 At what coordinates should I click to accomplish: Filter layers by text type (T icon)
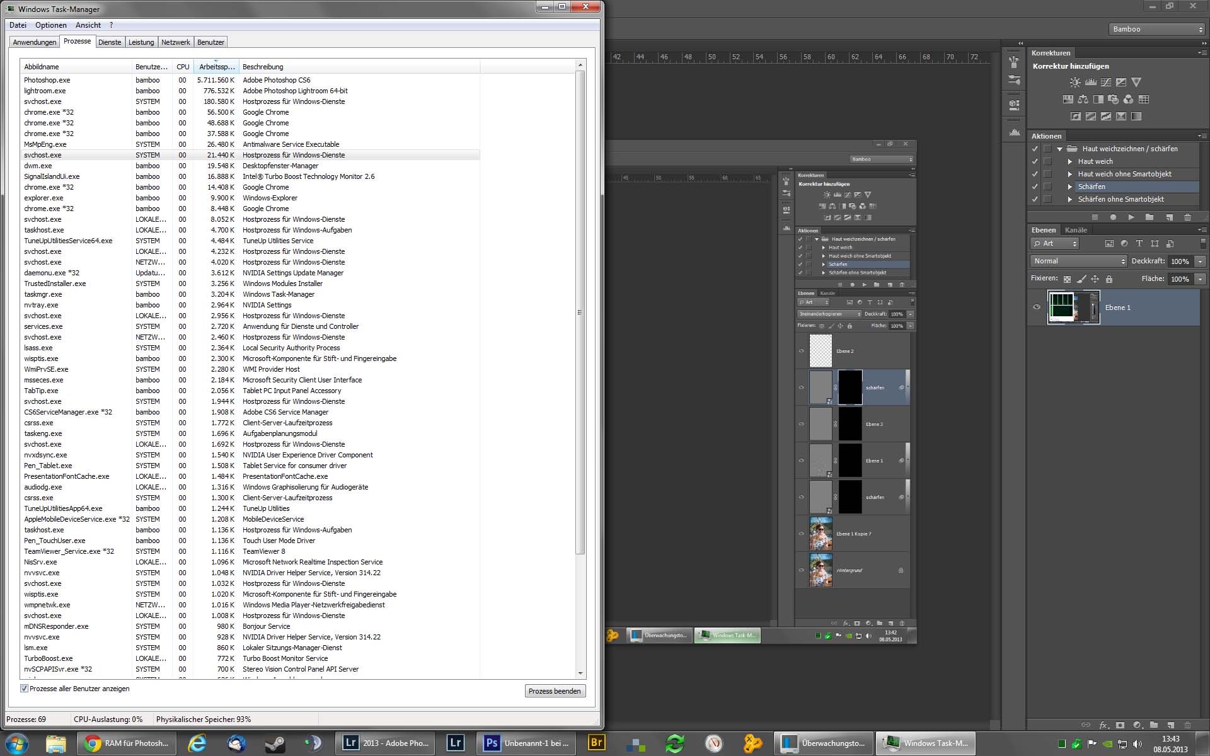click(x=1139, y=243)
